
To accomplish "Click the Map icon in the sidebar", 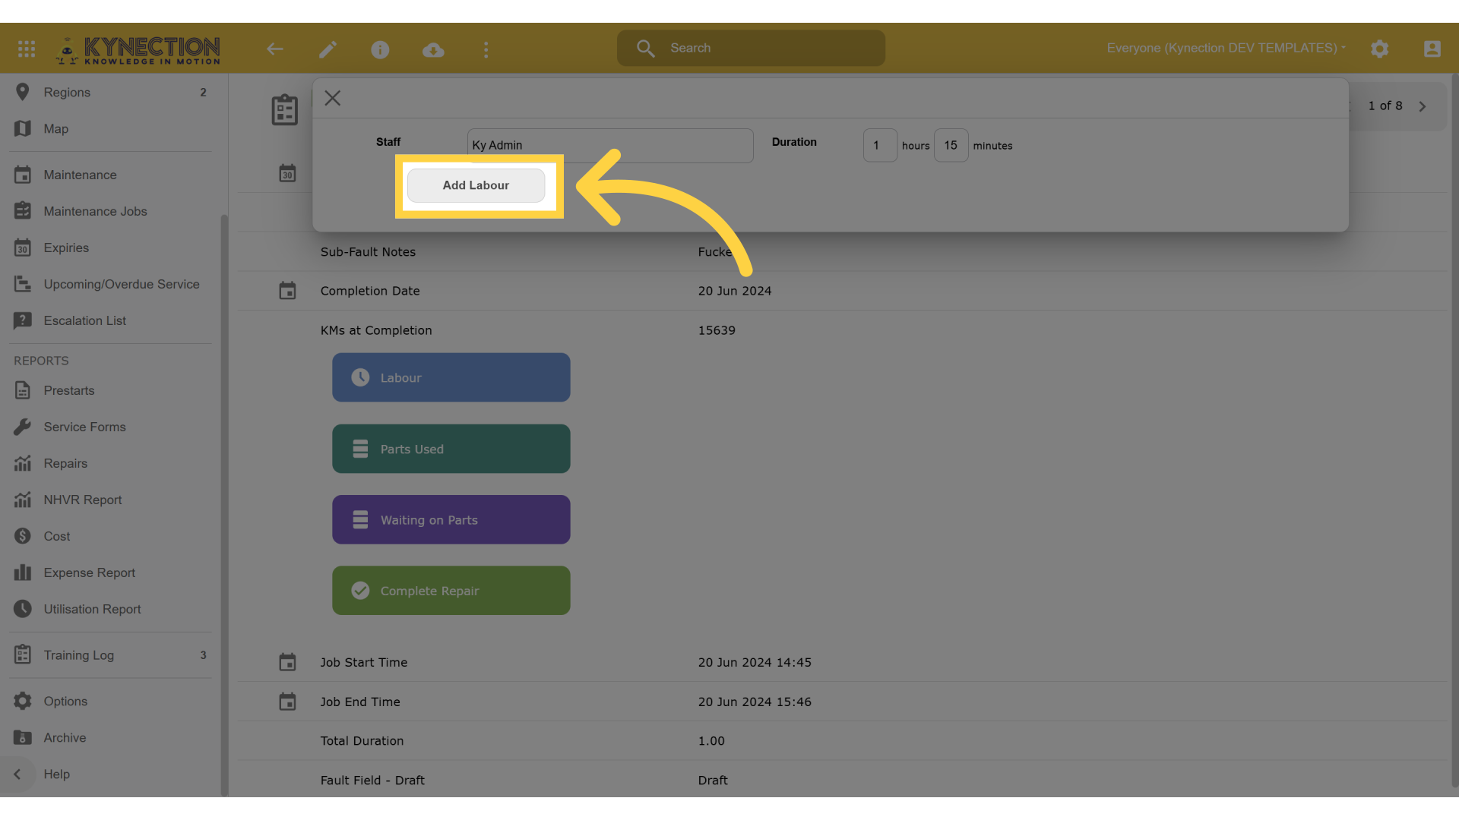I will [x=23, y=128].
